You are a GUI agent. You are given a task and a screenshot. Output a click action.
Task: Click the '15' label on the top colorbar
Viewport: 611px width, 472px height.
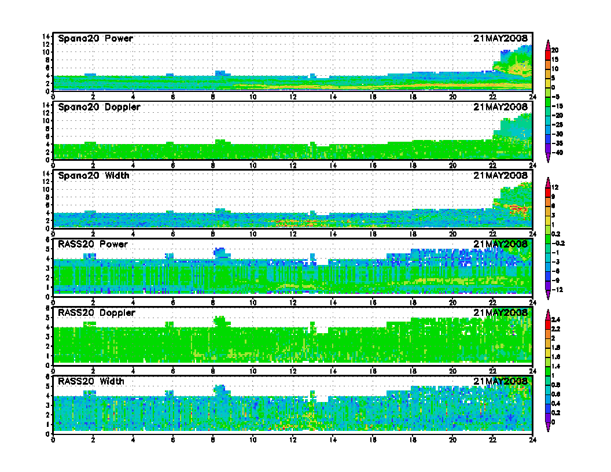[x=555, y=60]
